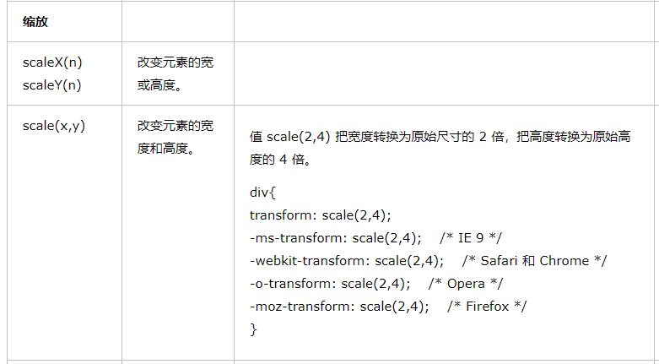
Task: Click the div{ code line
Action: (262, 193)
